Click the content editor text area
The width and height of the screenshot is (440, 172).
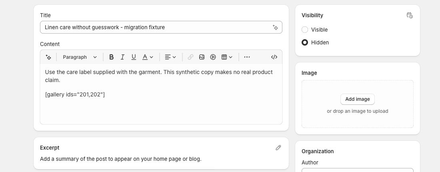tap(161, 94)
